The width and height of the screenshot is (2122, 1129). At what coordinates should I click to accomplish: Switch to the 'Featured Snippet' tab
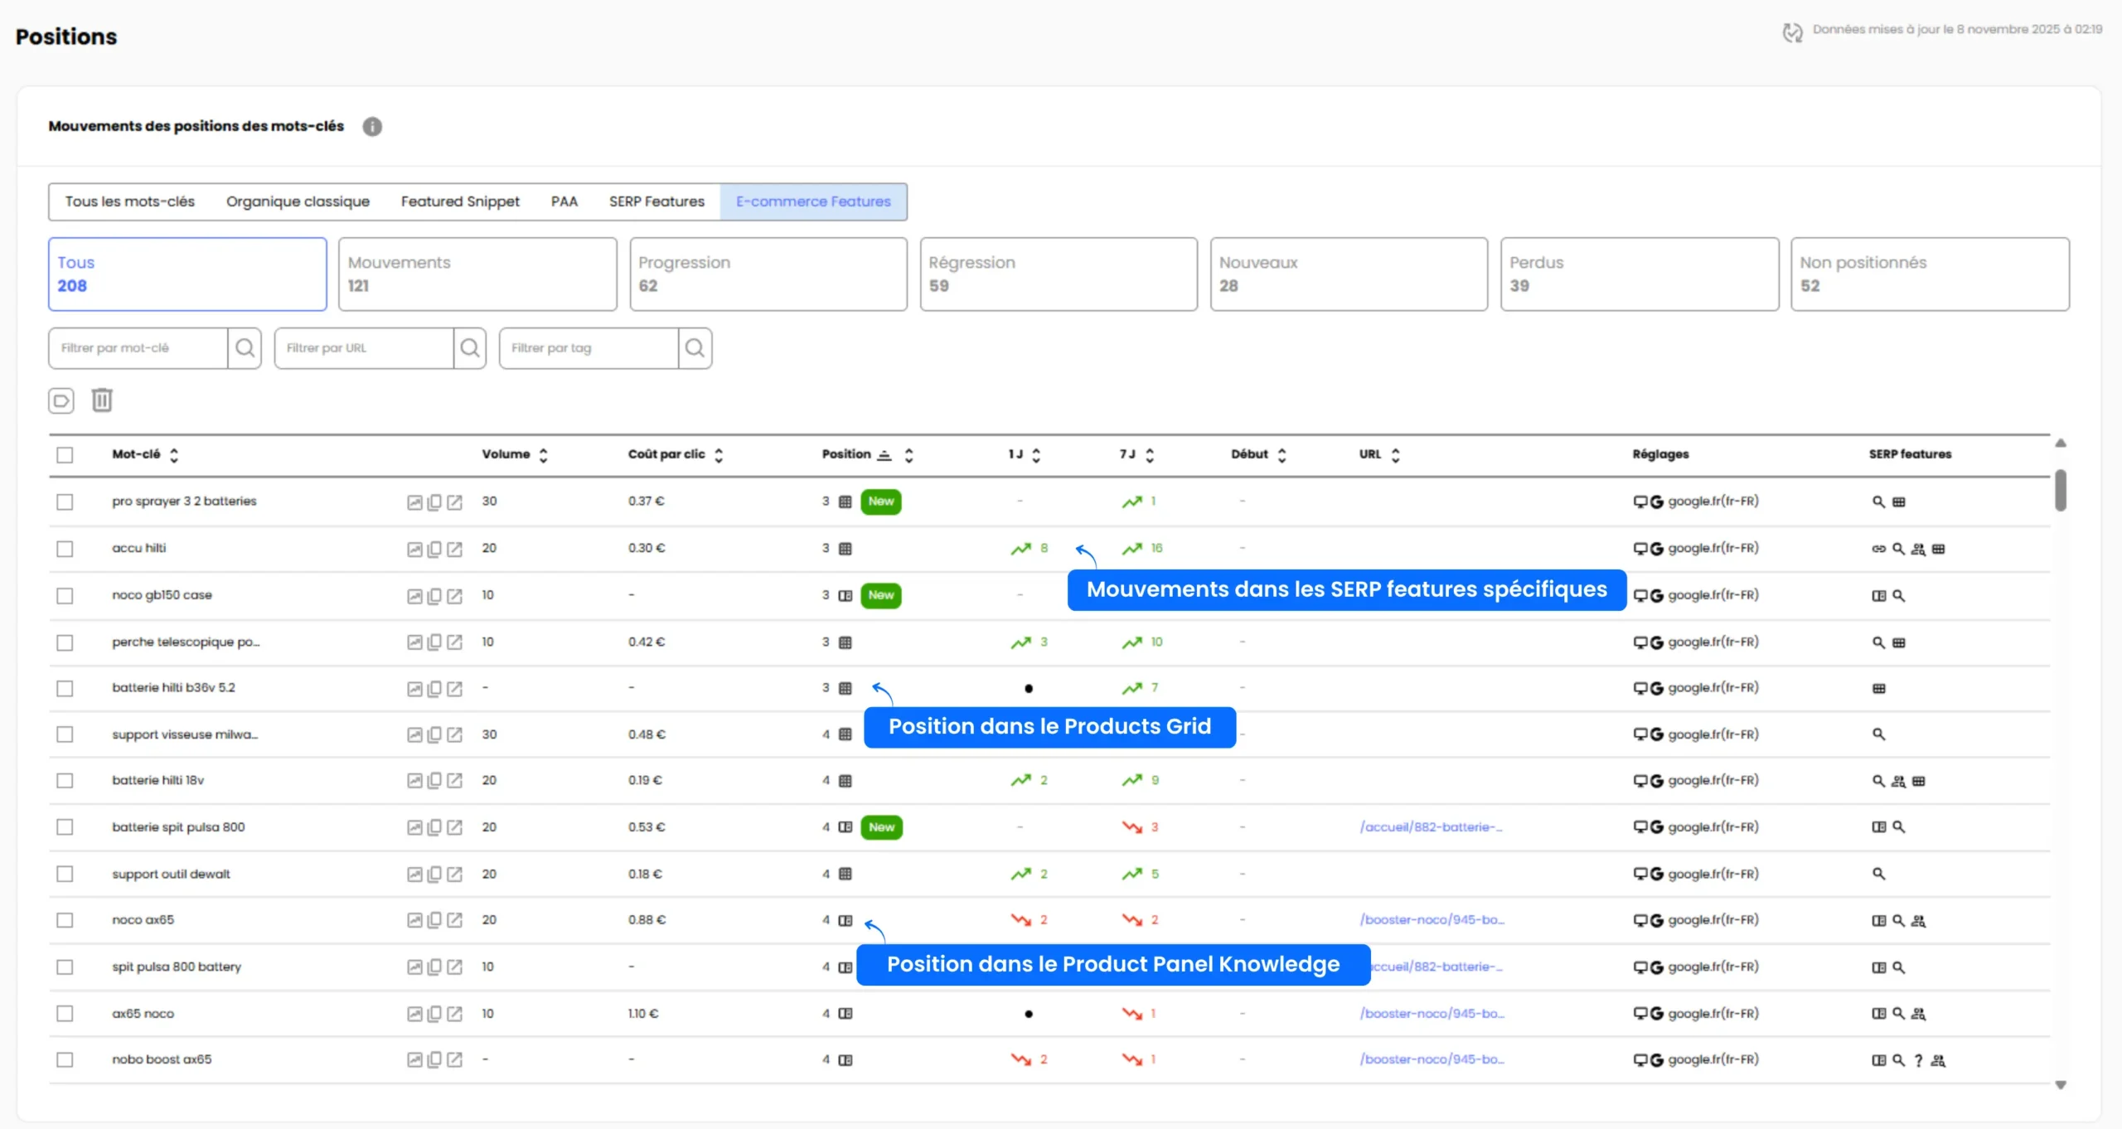point(459,201)
